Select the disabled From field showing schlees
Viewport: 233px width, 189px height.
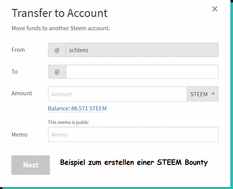[x=142, y=50]
